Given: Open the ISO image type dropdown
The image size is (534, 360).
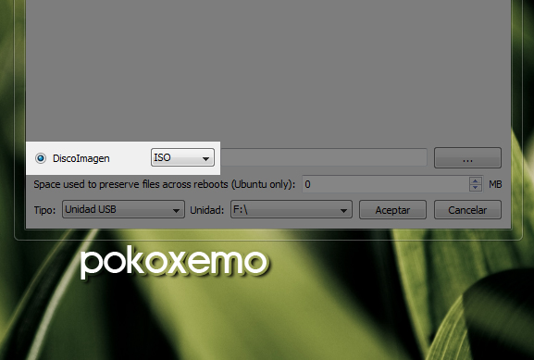Looking at the screenshot, I should (182, 157).
